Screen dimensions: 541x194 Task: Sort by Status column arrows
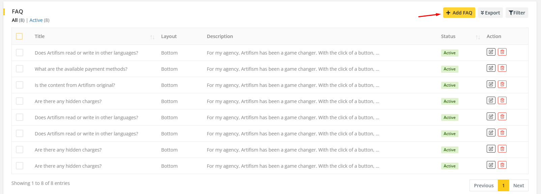[x=478, y=37]
